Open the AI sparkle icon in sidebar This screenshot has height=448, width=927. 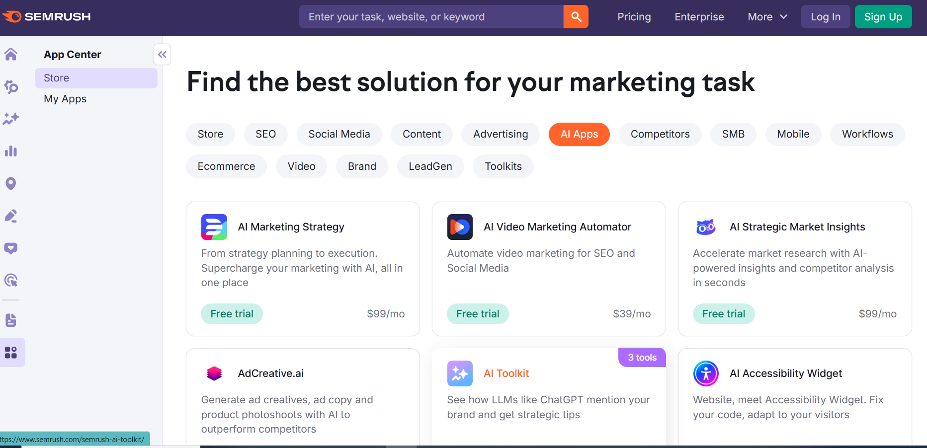pos(11,119)
